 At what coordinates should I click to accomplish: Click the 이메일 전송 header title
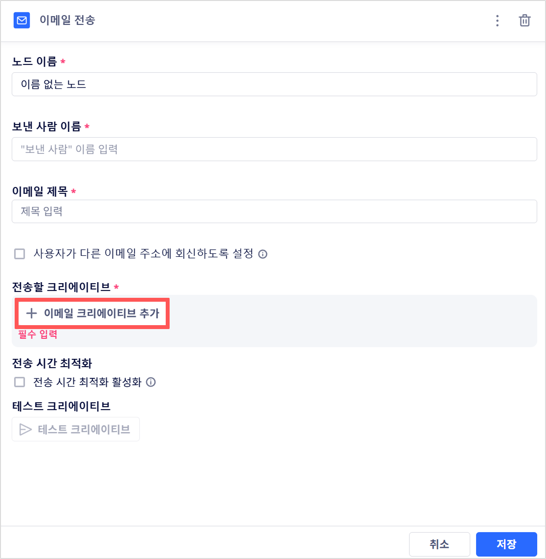coord(67,21)
